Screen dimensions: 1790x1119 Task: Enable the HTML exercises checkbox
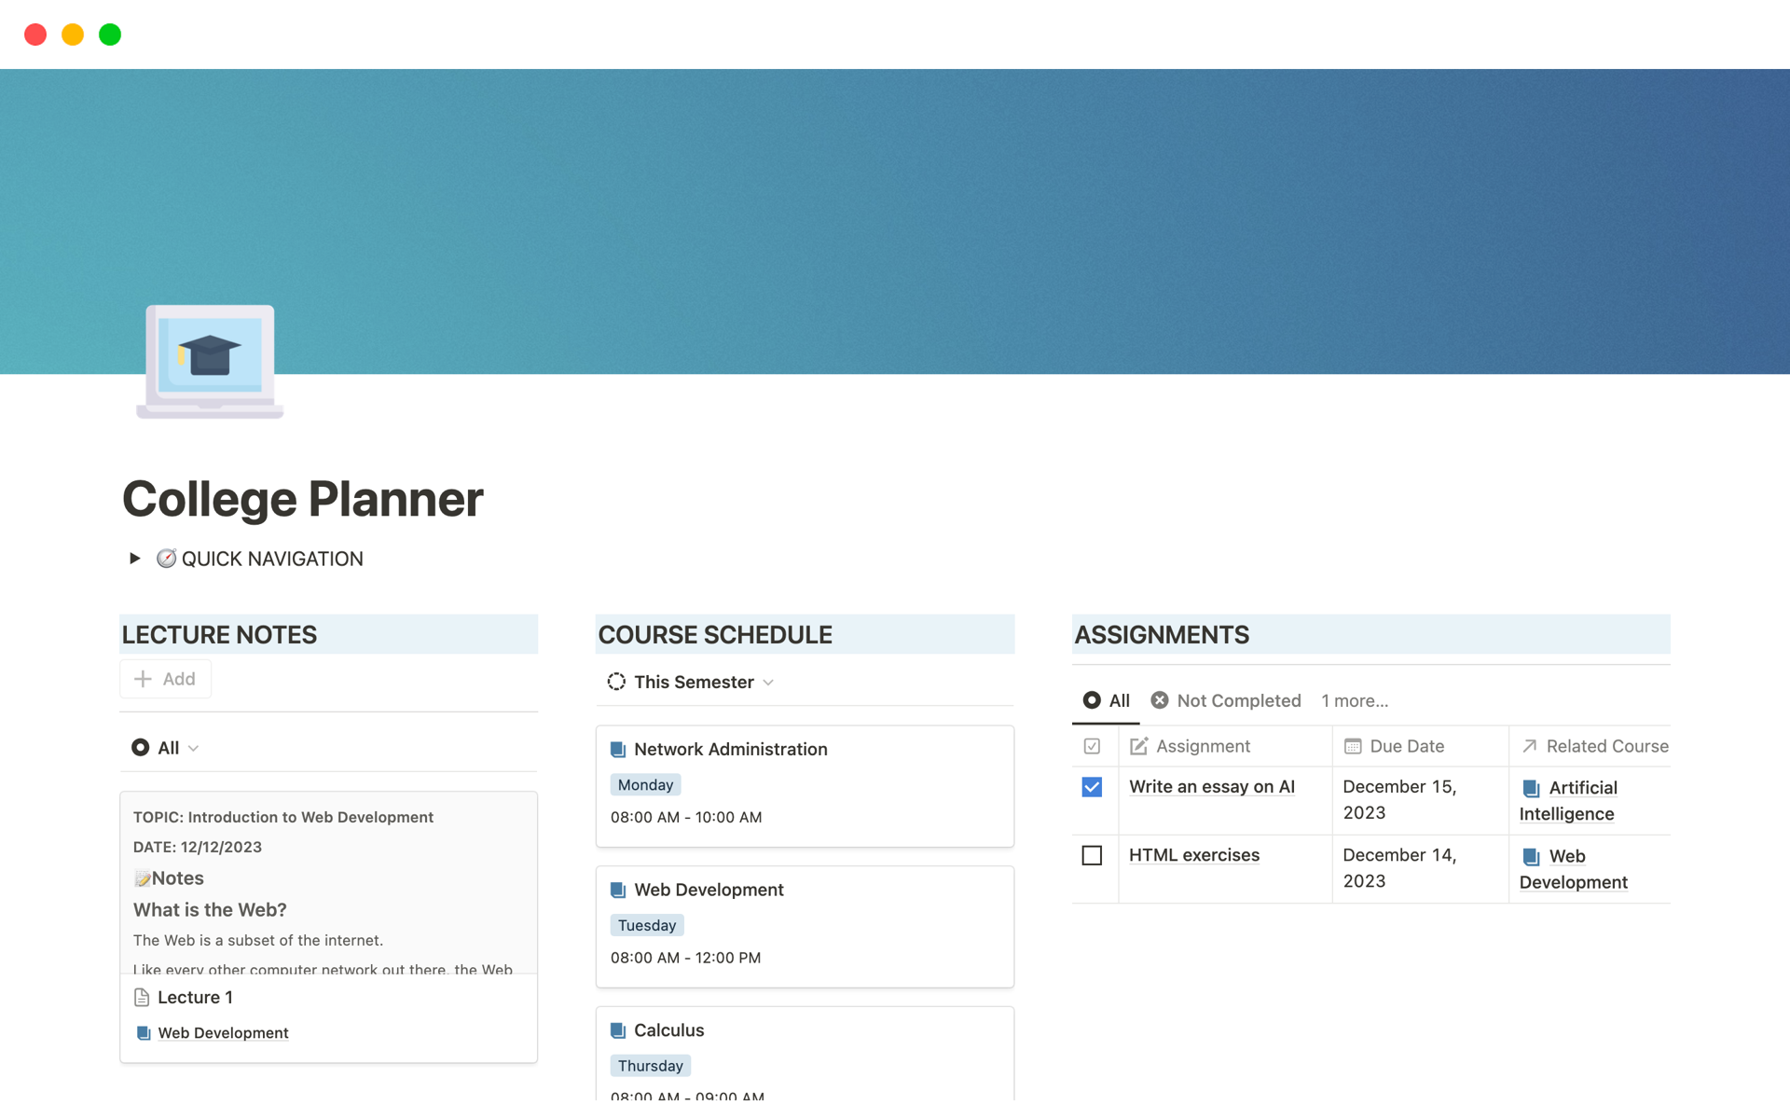pyautogui.click(x=1092, y=855)
